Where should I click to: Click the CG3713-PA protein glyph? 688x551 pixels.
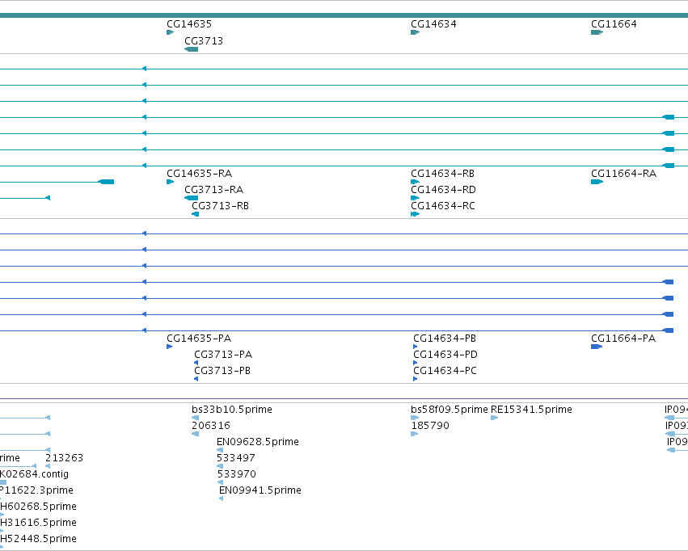196,363
